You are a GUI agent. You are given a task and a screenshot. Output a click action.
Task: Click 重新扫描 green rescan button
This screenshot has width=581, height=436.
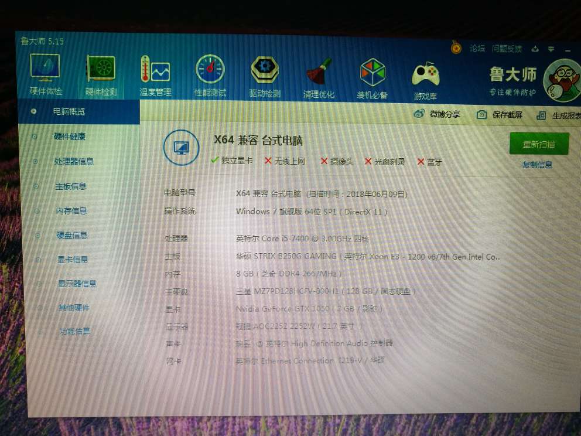click(x=539, y=144)
